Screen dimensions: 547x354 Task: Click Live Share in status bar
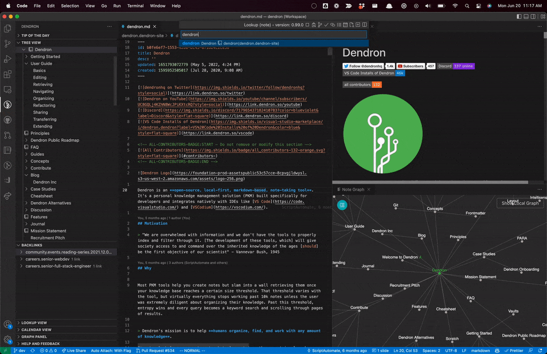73,351
